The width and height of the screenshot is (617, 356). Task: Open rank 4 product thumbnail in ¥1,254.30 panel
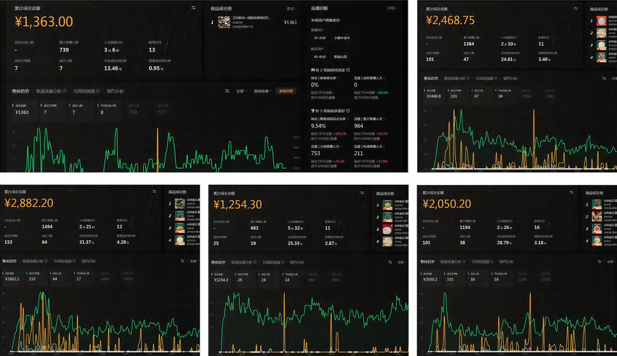tap(387, 241)
